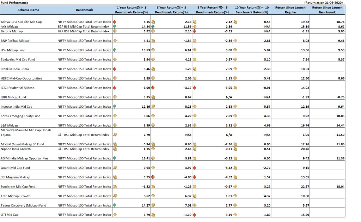Select the Motilal Oswal Midcap 30 Fund cell

(29, 142)
